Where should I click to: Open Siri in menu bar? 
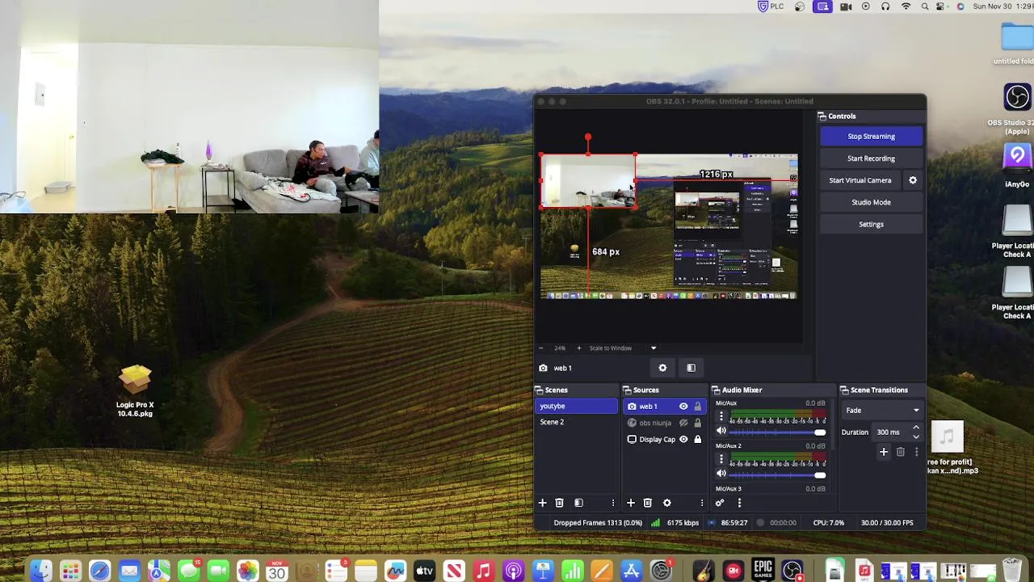pyautogui.click(x=960, y=6)
